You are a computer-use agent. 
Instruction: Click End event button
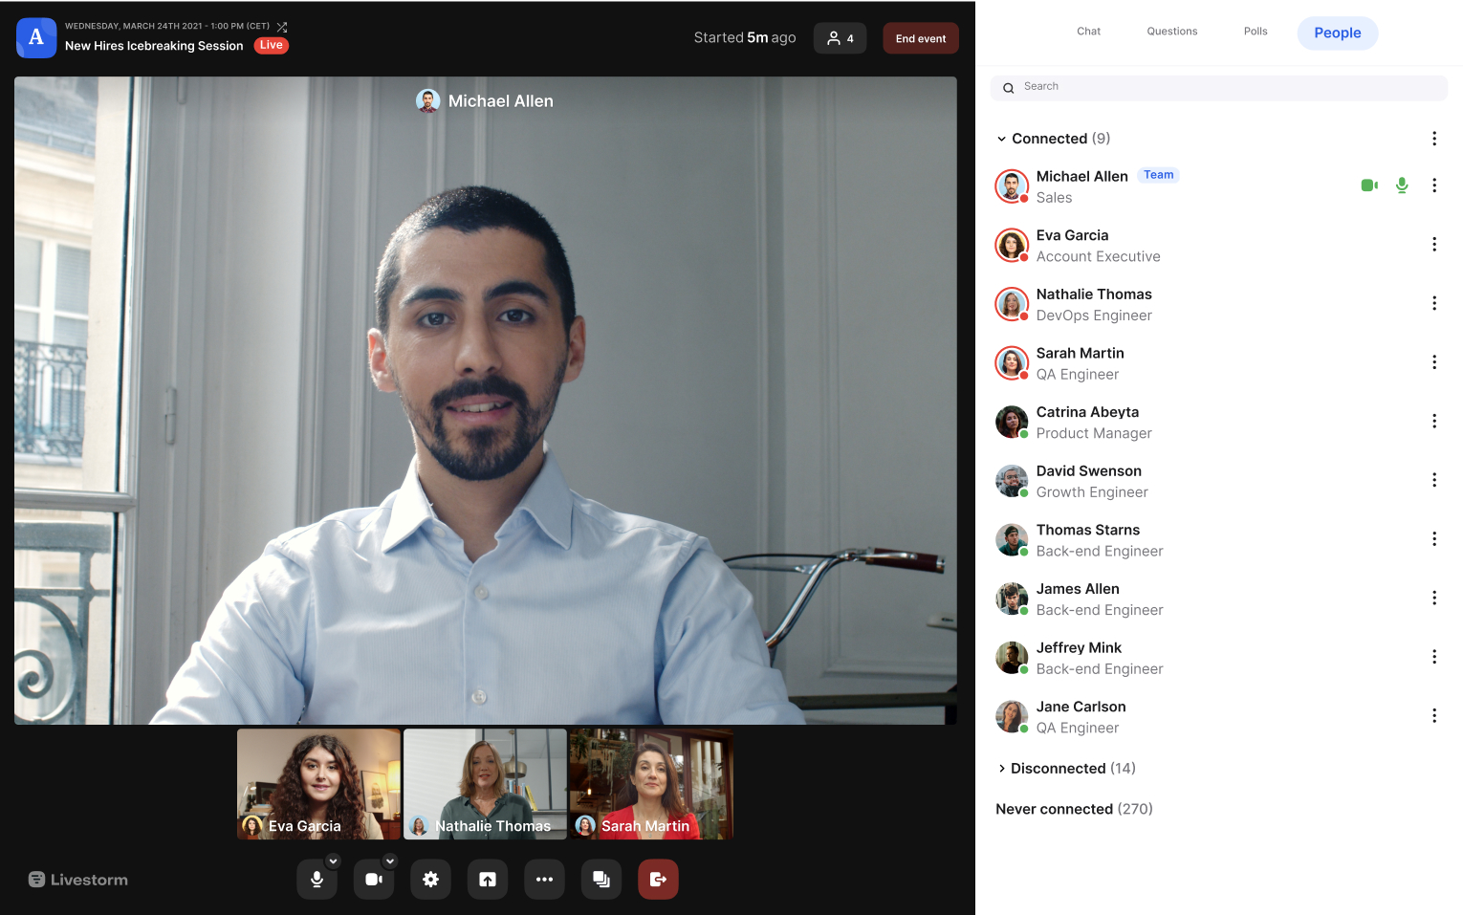[921, 38]
